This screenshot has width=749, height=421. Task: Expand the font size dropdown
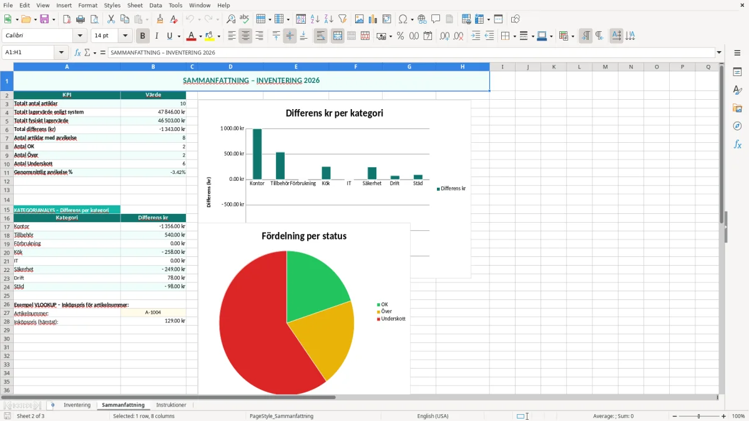tap(125, 36)
